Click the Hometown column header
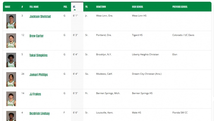This screenshot has height=121, width=214. pyautogui.click(x=101, y=7)
